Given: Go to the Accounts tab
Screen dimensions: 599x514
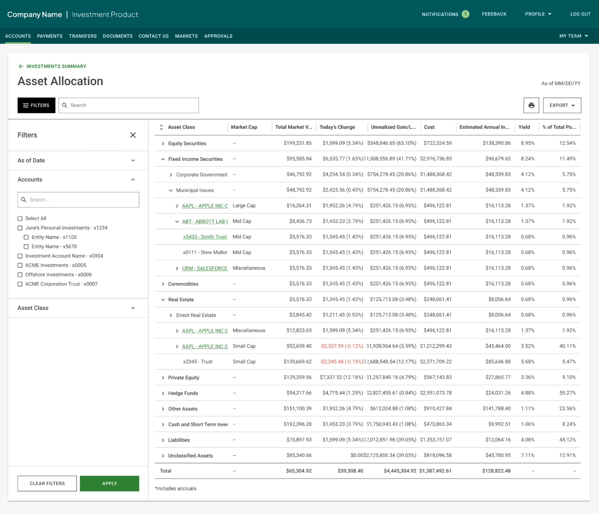Looking at the screenshot, I should (18, 36).
